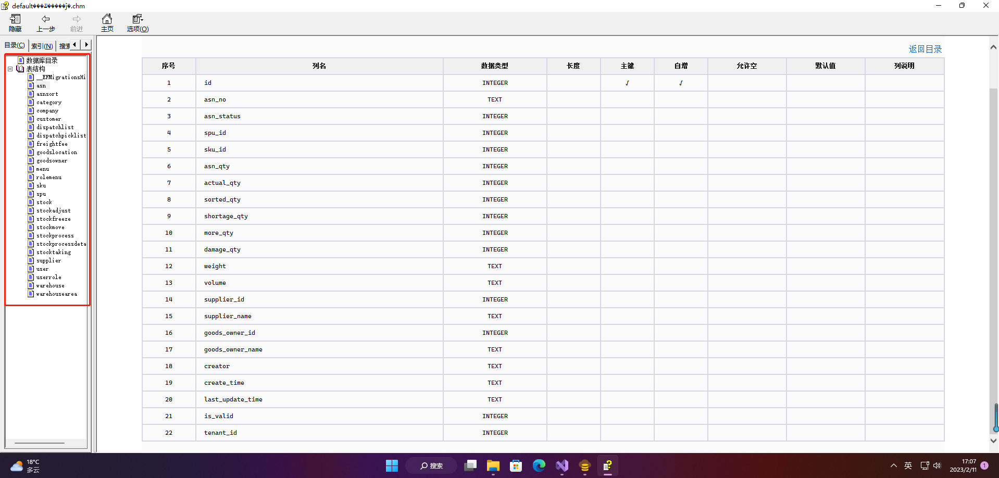The width and height of the screenshot is (999, 478).
Task: Click the asn_no column name cell
Action: (x=319, y=99)
